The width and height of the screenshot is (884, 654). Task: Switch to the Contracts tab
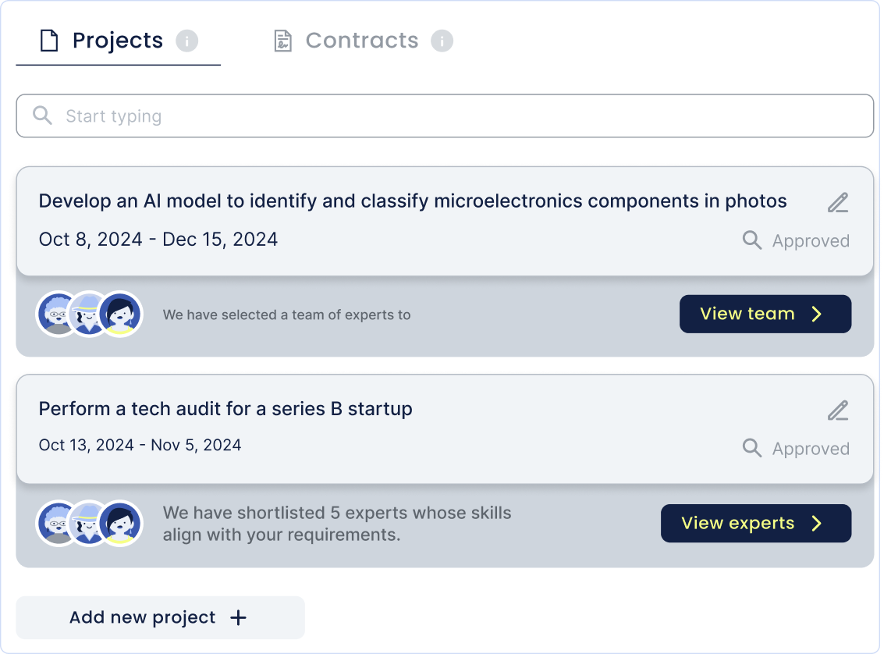362,41
